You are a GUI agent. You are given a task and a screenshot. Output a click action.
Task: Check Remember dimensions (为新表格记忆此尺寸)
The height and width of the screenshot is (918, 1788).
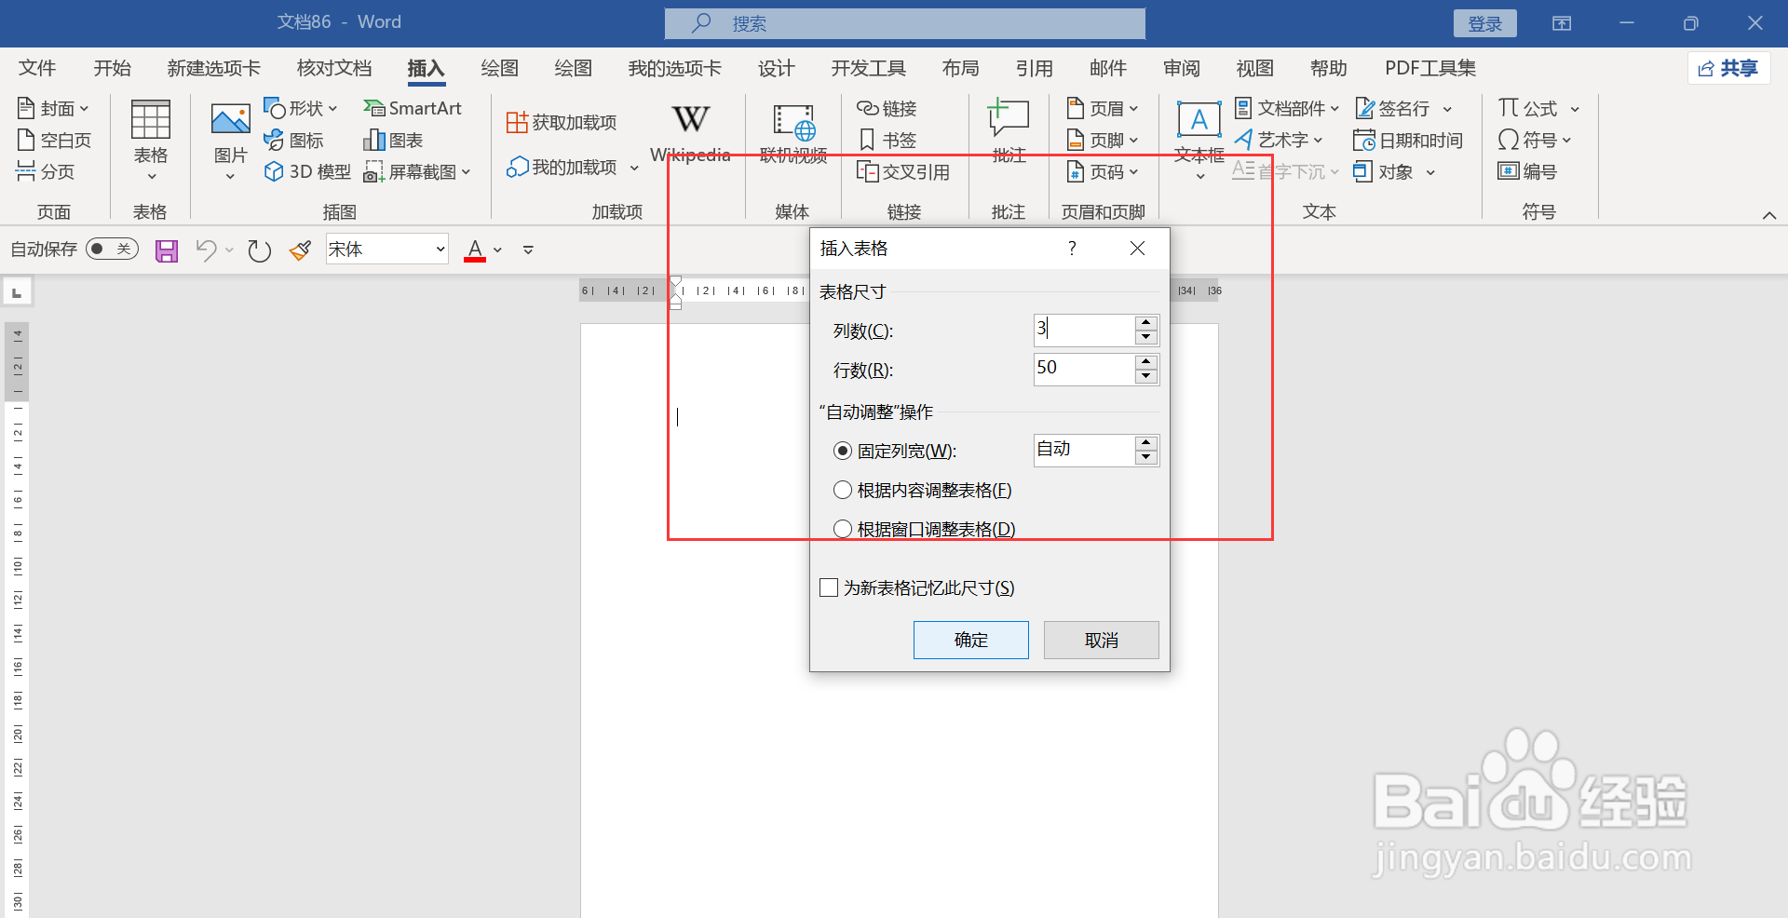[829, 588]
